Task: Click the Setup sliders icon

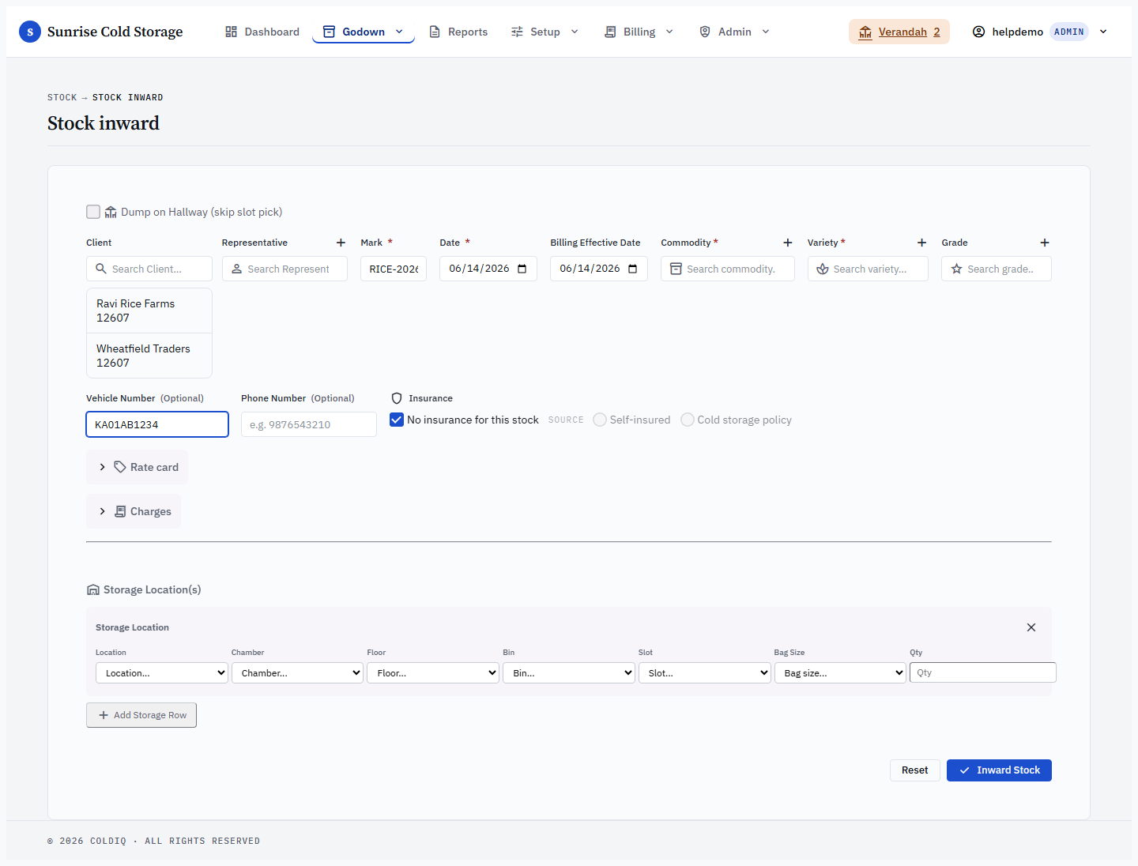Action: 517,32
